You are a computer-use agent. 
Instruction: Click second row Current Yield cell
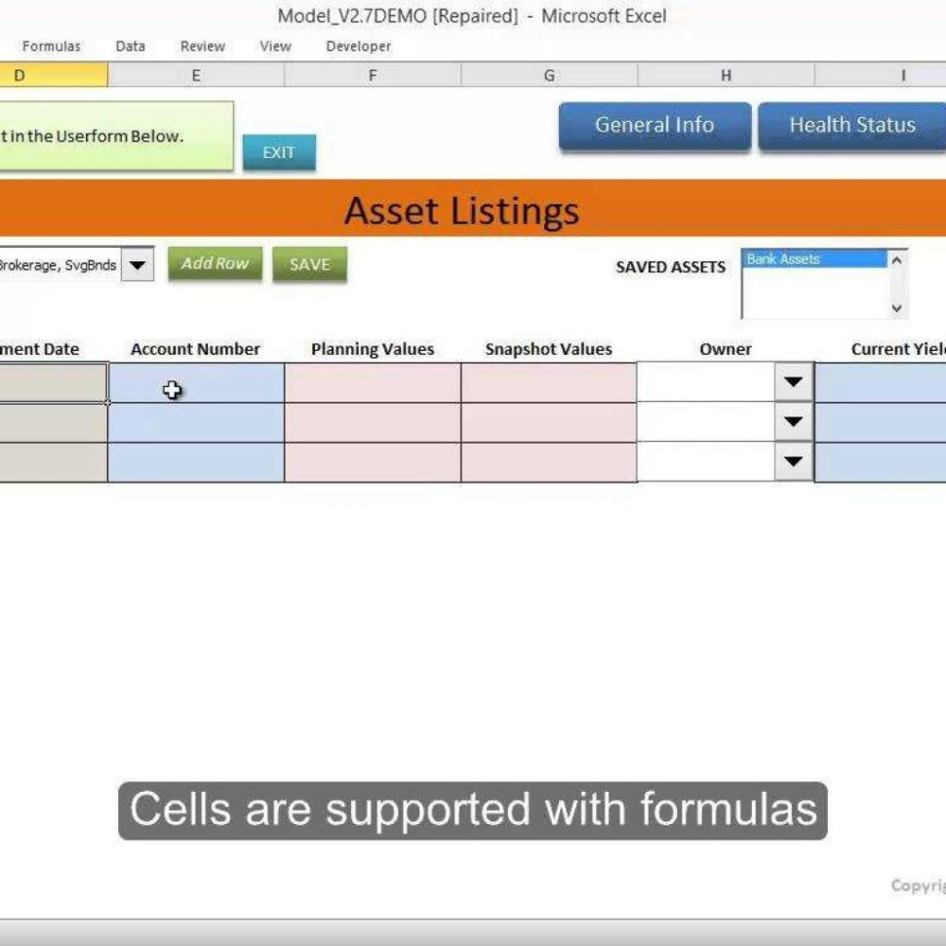[x=881, y=422]
